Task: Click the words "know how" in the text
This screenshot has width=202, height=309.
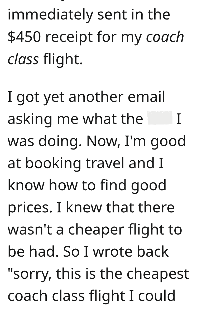Action: (42, 185)
